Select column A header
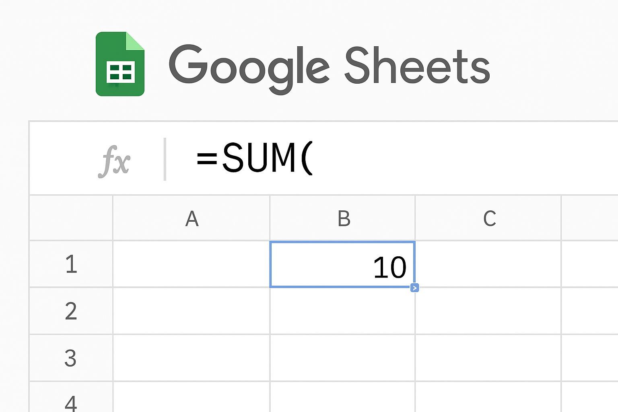This screenshot has height=412, width=618. (192, 218)
